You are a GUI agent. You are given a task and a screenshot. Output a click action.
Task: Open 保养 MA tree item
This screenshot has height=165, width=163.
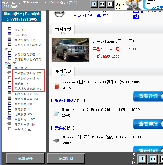pyautogui.click(x=20, y=35)
